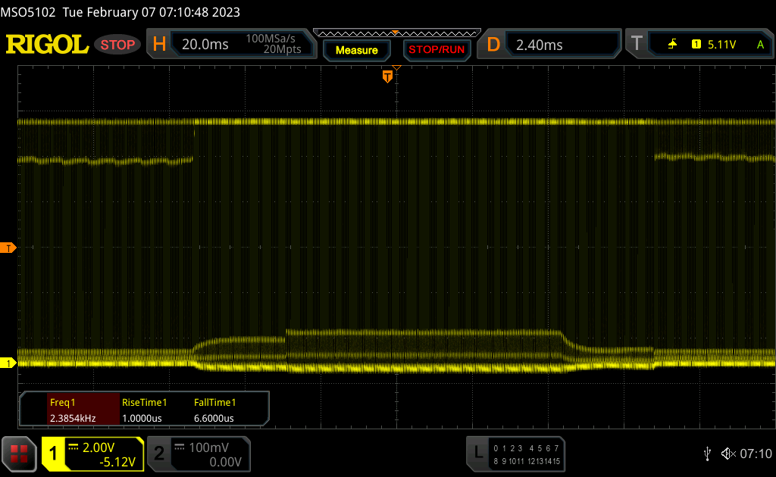
Task: Click the STOP status indicator
Action: click(117, 45)
